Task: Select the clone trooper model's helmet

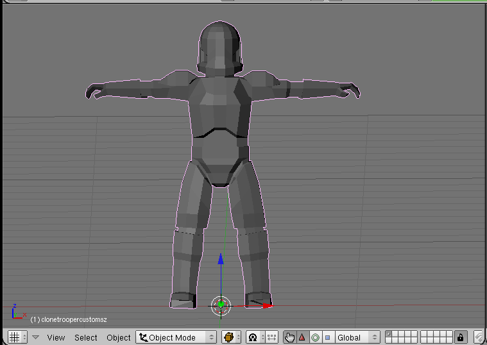Action: point(220,48)
